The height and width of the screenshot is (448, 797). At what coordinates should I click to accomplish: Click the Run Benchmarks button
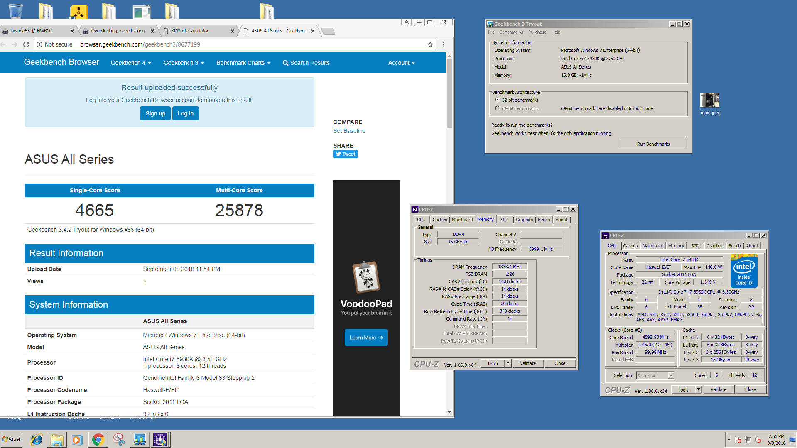point(653,144)
